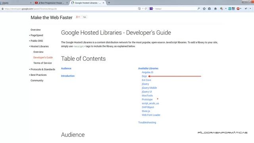Open the Web Font Loader link
This screenshot has height=143, width=254.
pyautogui.click(x=151, y=115)
